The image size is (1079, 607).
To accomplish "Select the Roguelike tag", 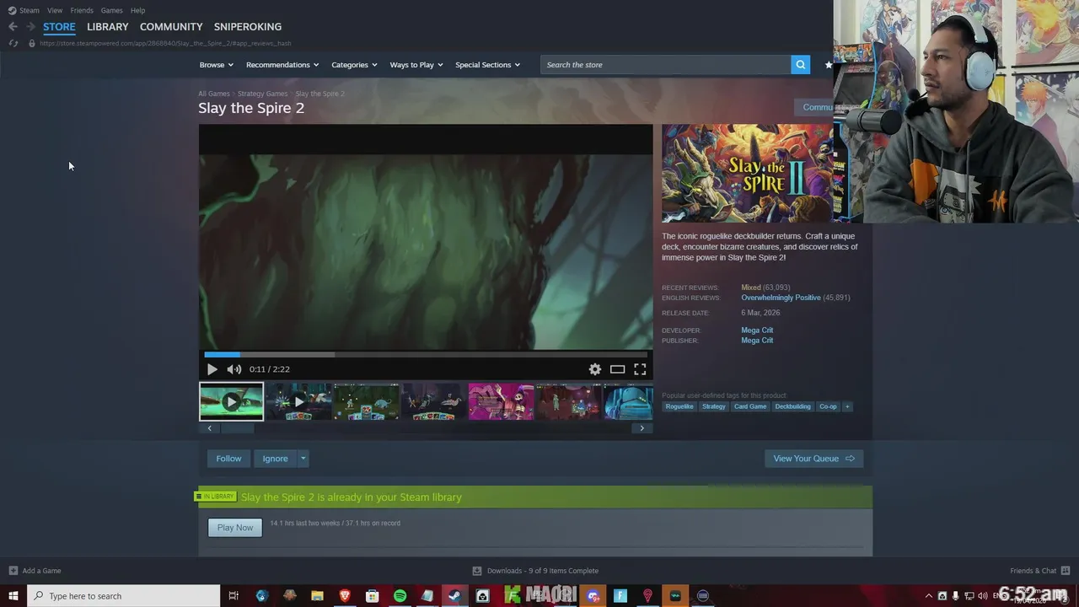I will coord(679,406).
